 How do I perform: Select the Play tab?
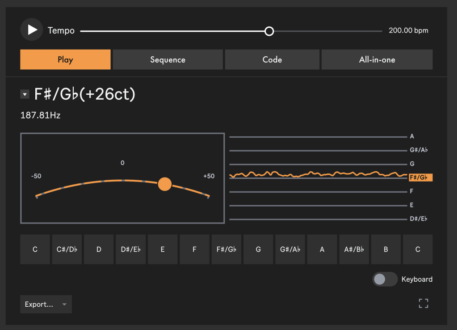click(65, 59)
